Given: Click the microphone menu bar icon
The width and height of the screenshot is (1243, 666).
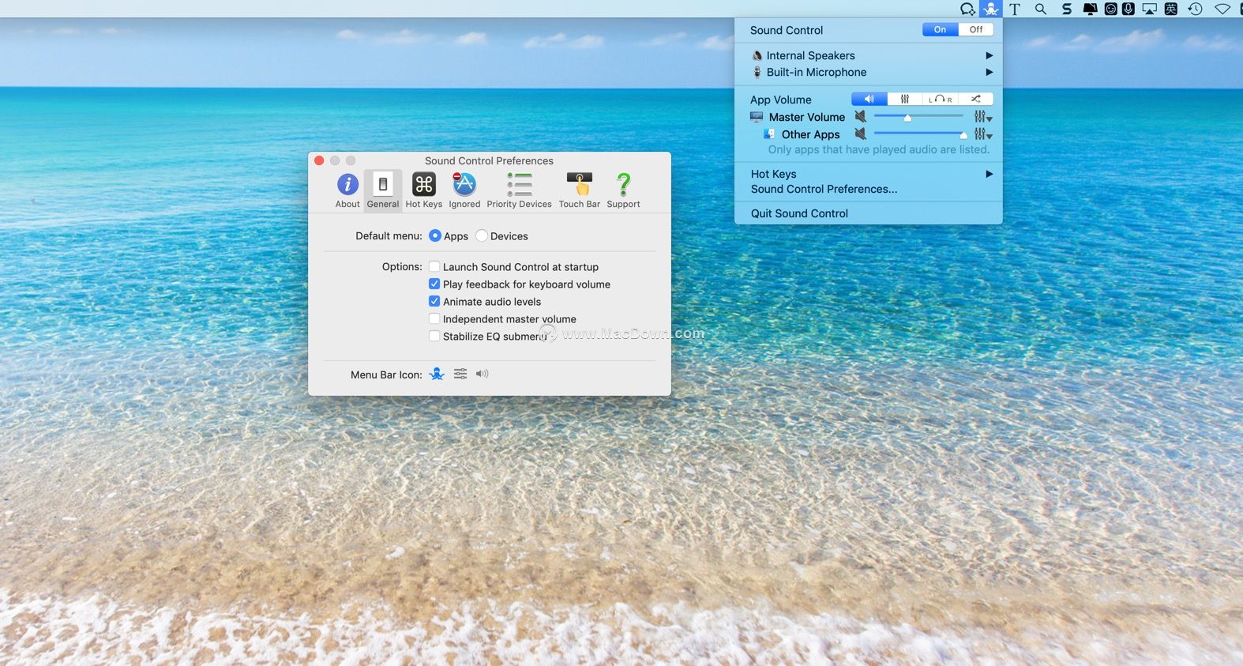Looking at the screenshot, I should click(1128, 9).
